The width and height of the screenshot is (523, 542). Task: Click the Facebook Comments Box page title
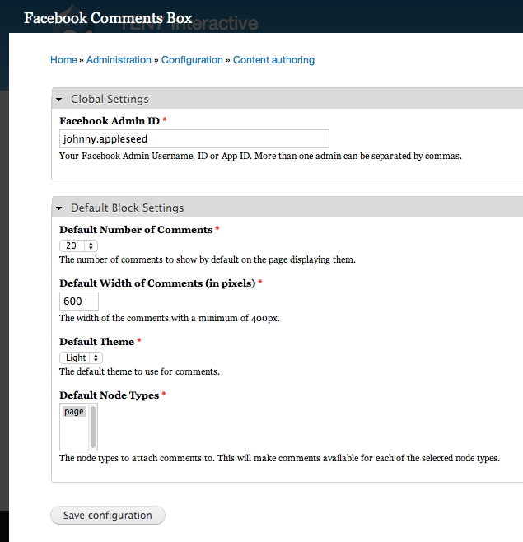pos(108,17)
